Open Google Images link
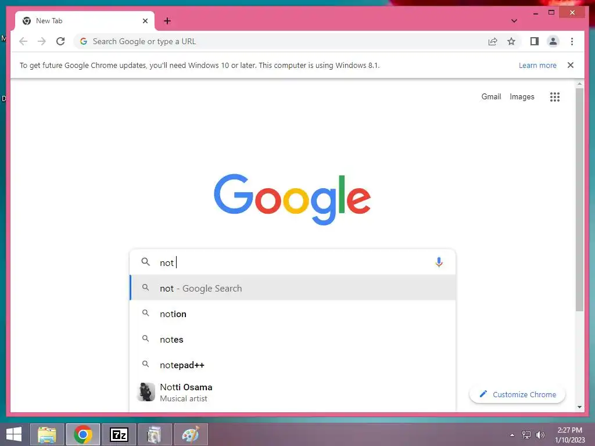The image size is (595, 446). point(522,97)
